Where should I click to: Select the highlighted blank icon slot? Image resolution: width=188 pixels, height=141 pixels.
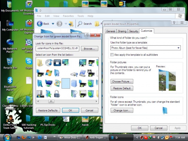tap(66, 83)
